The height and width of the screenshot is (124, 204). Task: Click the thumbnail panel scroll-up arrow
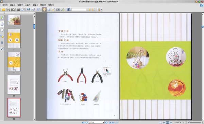(34, 17)
